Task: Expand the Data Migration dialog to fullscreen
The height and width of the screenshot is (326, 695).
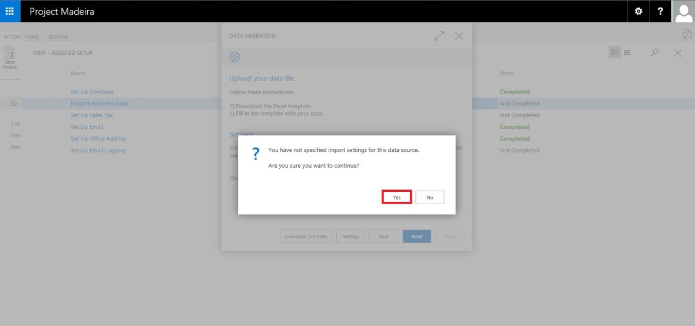Action: [439, 36]
